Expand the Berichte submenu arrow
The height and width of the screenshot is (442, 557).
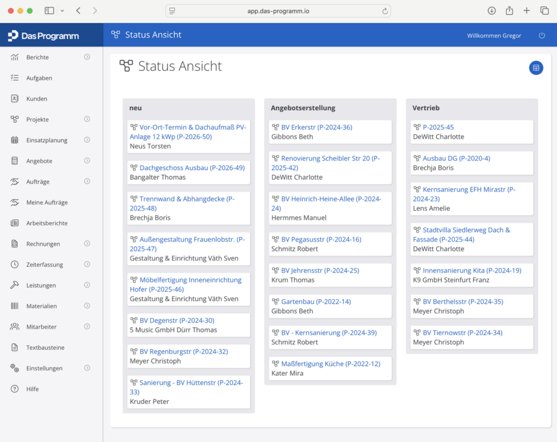click(87, 57)
